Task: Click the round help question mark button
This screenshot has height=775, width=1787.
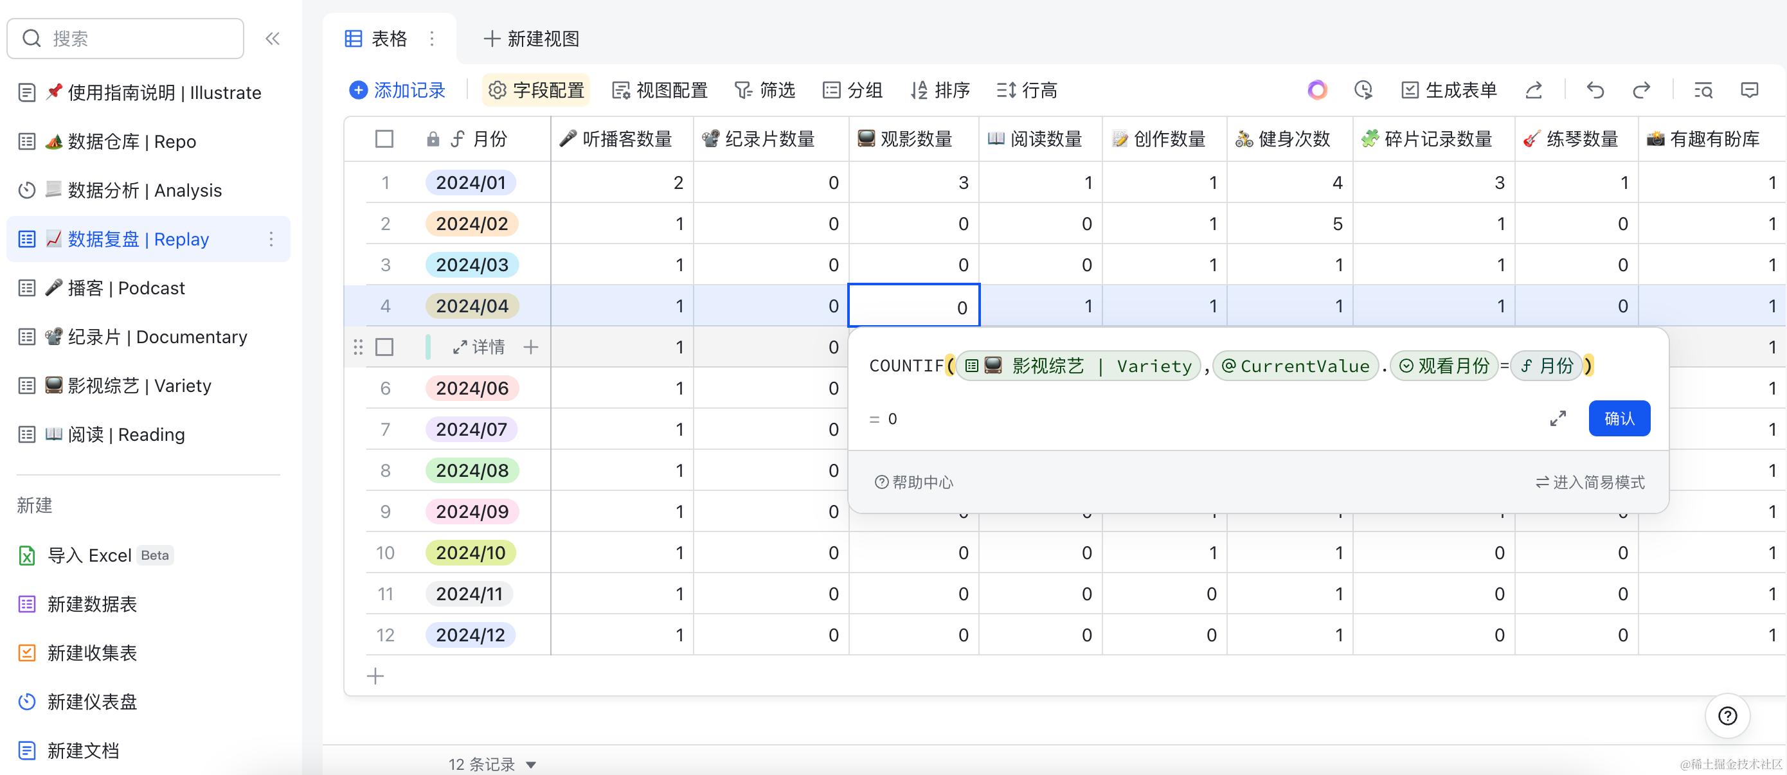Action: [x=1727, y=716]
